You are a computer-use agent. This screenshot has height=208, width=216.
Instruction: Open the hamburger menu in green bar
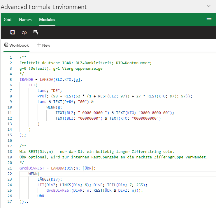click(209, 20)
